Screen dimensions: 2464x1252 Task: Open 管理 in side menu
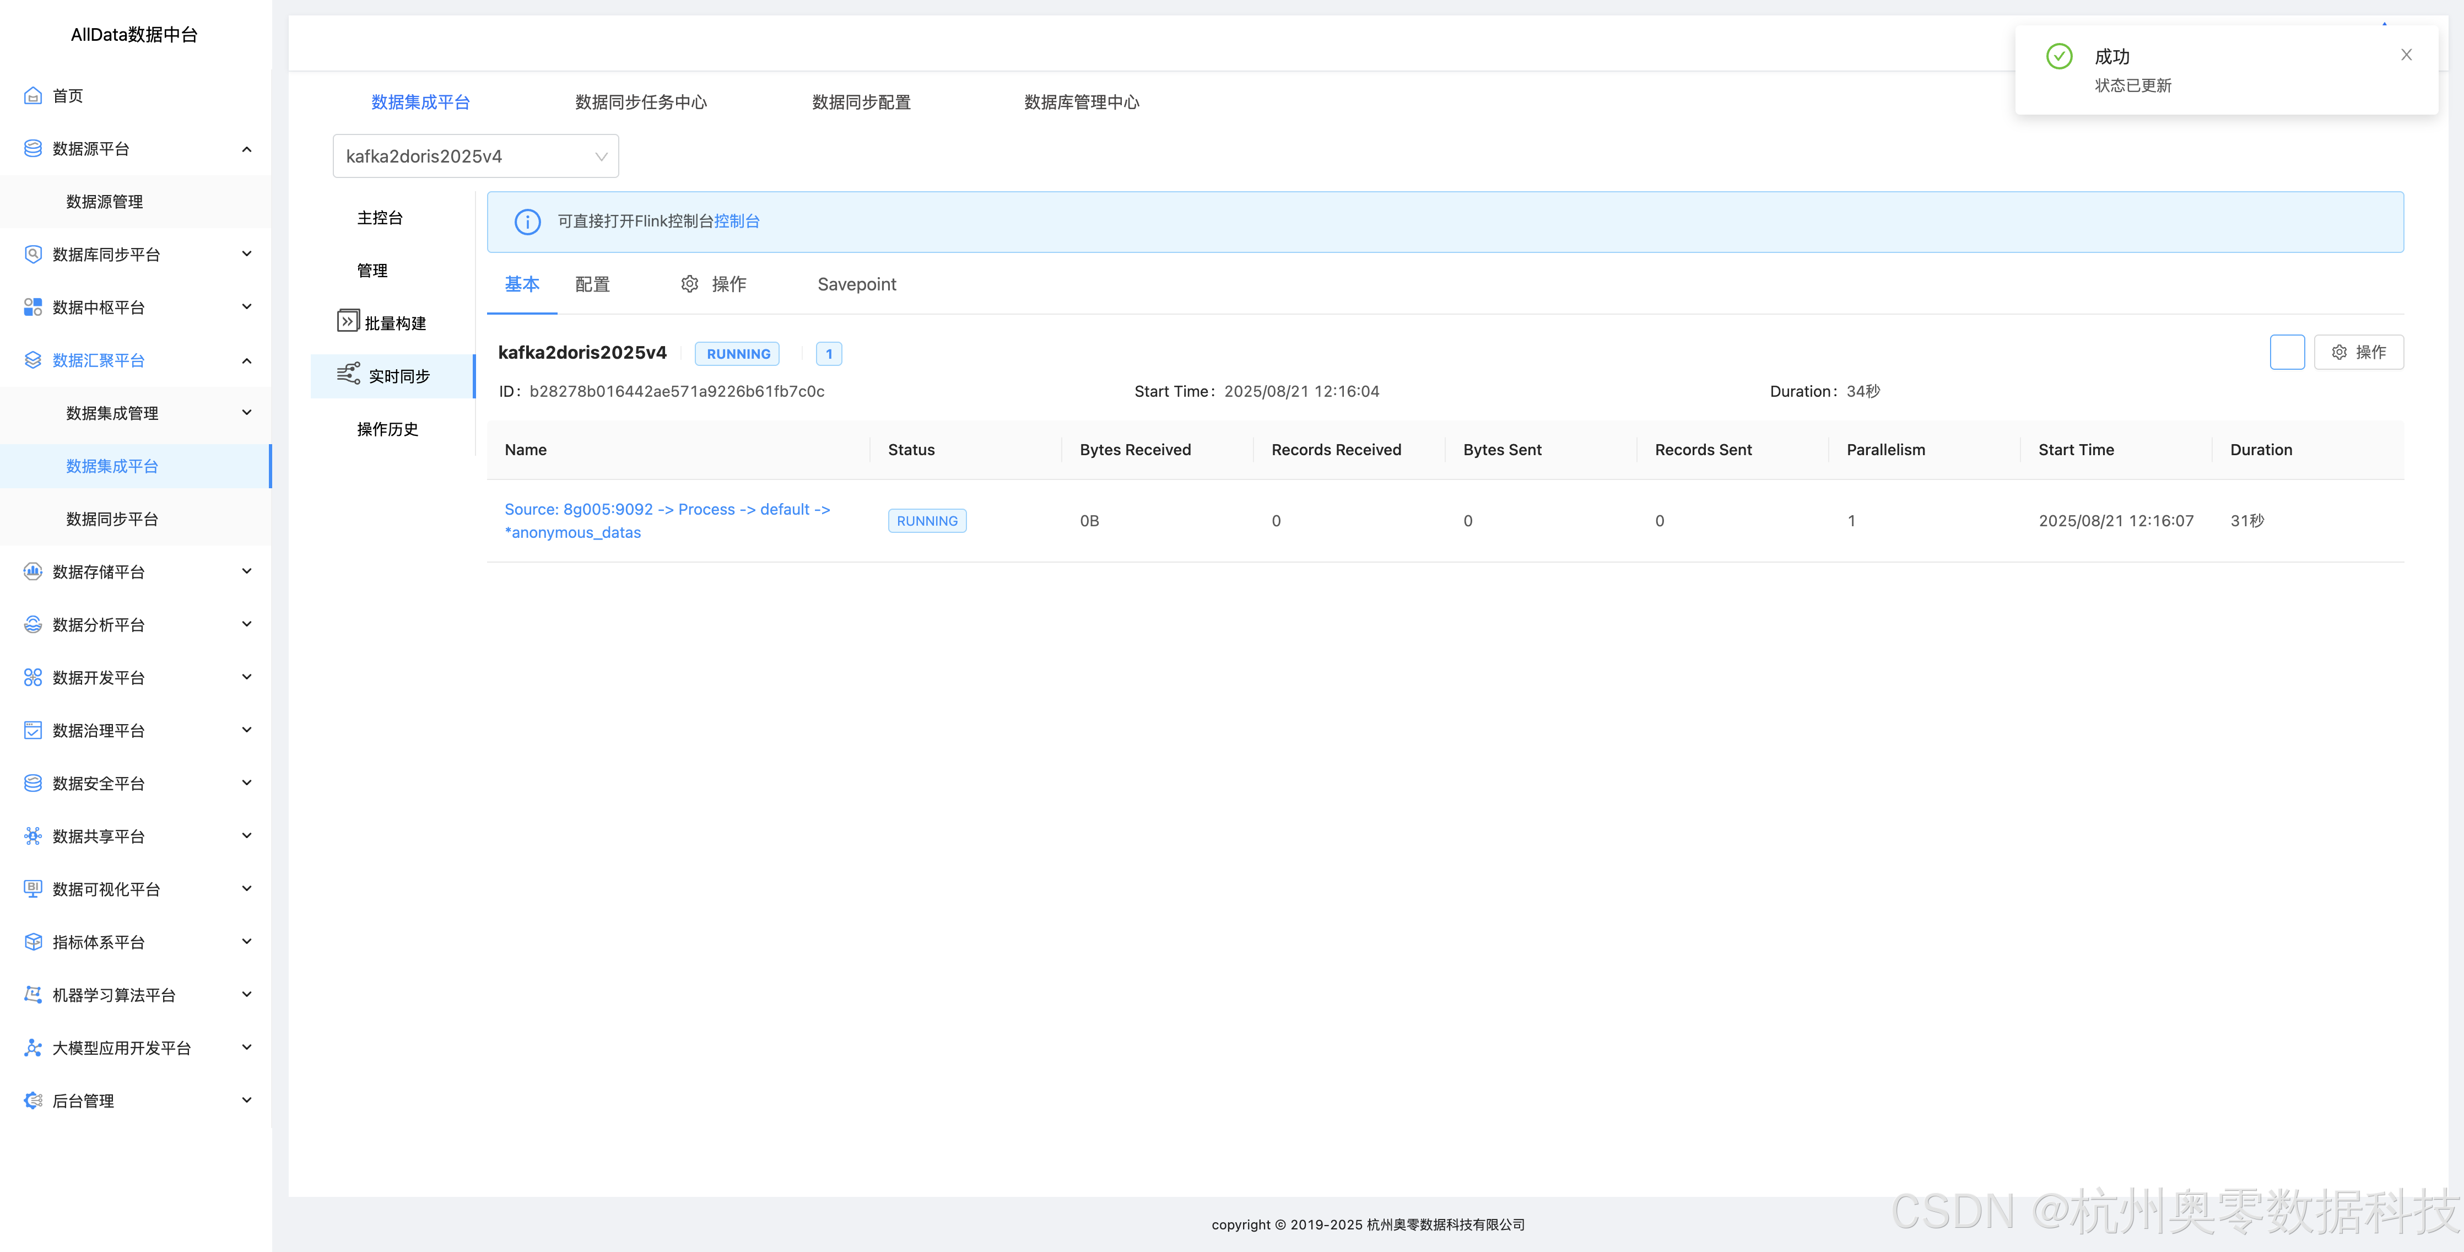coord(372,271)
